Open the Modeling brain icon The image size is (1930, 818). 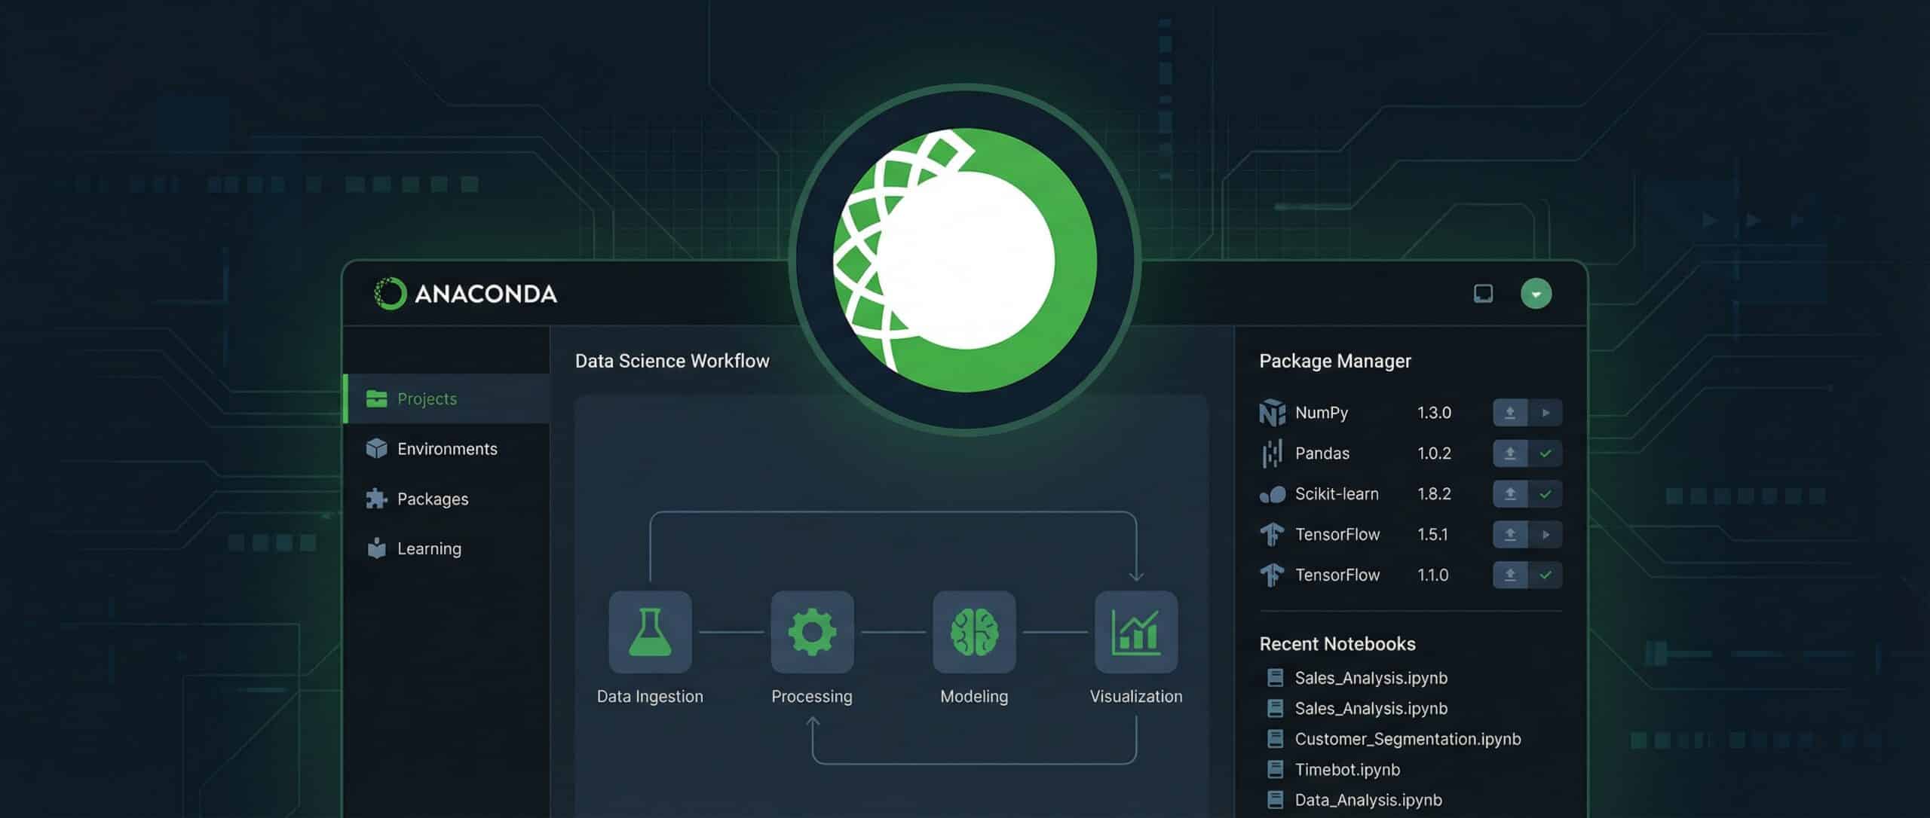[974, 631]
